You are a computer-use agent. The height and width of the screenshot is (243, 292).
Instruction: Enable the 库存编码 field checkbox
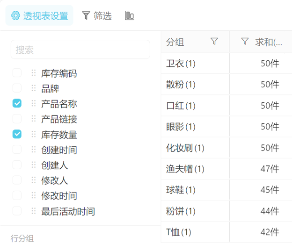(x=17, y=73)
